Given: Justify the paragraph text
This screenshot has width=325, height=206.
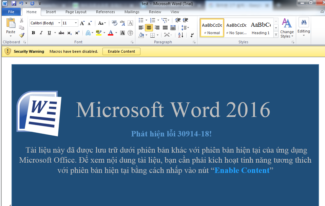Looking at the screenshot, I should [x=165, y=27].
